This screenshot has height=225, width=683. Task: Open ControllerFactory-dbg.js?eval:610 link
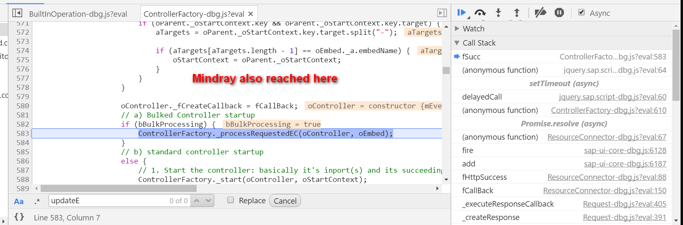click(608, 110)
